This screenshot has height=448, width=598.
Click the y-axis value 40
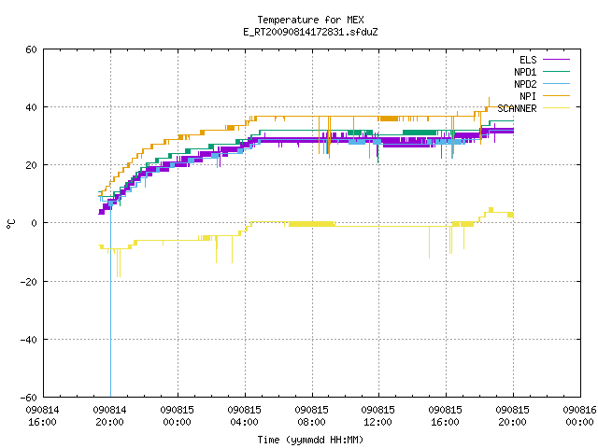click(x=31, y=107)
